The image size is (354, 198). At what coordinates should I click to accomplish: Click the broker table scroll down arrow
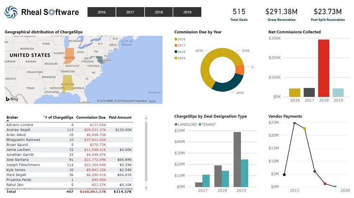point(146,188)
